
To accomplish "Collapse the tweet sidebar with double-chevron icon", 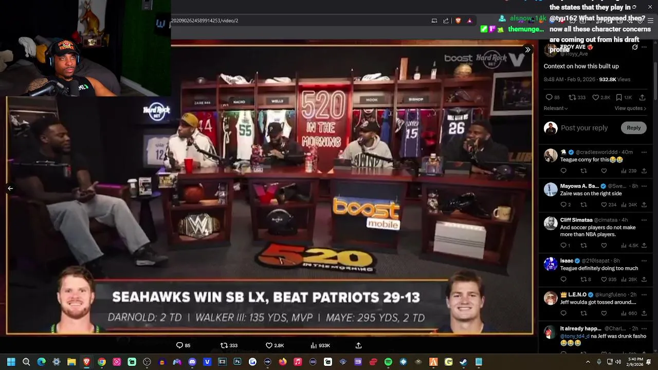I will (527, 50).
